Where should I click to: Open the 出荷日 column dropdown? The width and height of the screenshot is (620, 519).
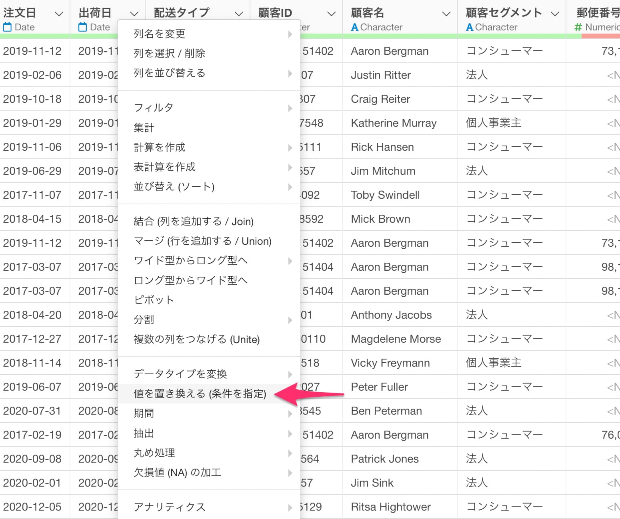(x=134, y=14)
